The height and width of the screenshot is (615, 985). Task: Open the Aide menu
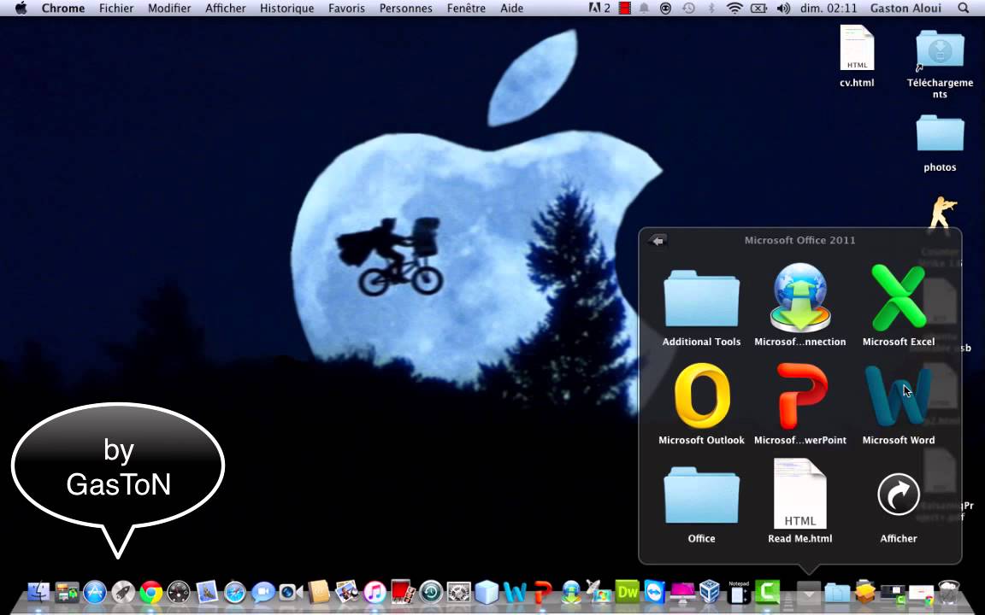pyautogui.click(x=512, y=9)
